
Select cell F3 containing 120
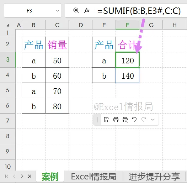(128, 60)
